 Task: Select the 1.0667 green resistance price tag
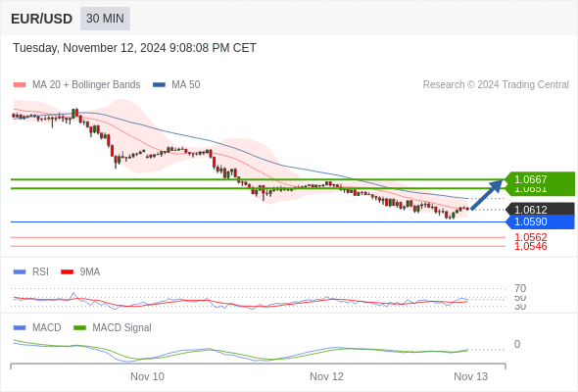[540, 179]
